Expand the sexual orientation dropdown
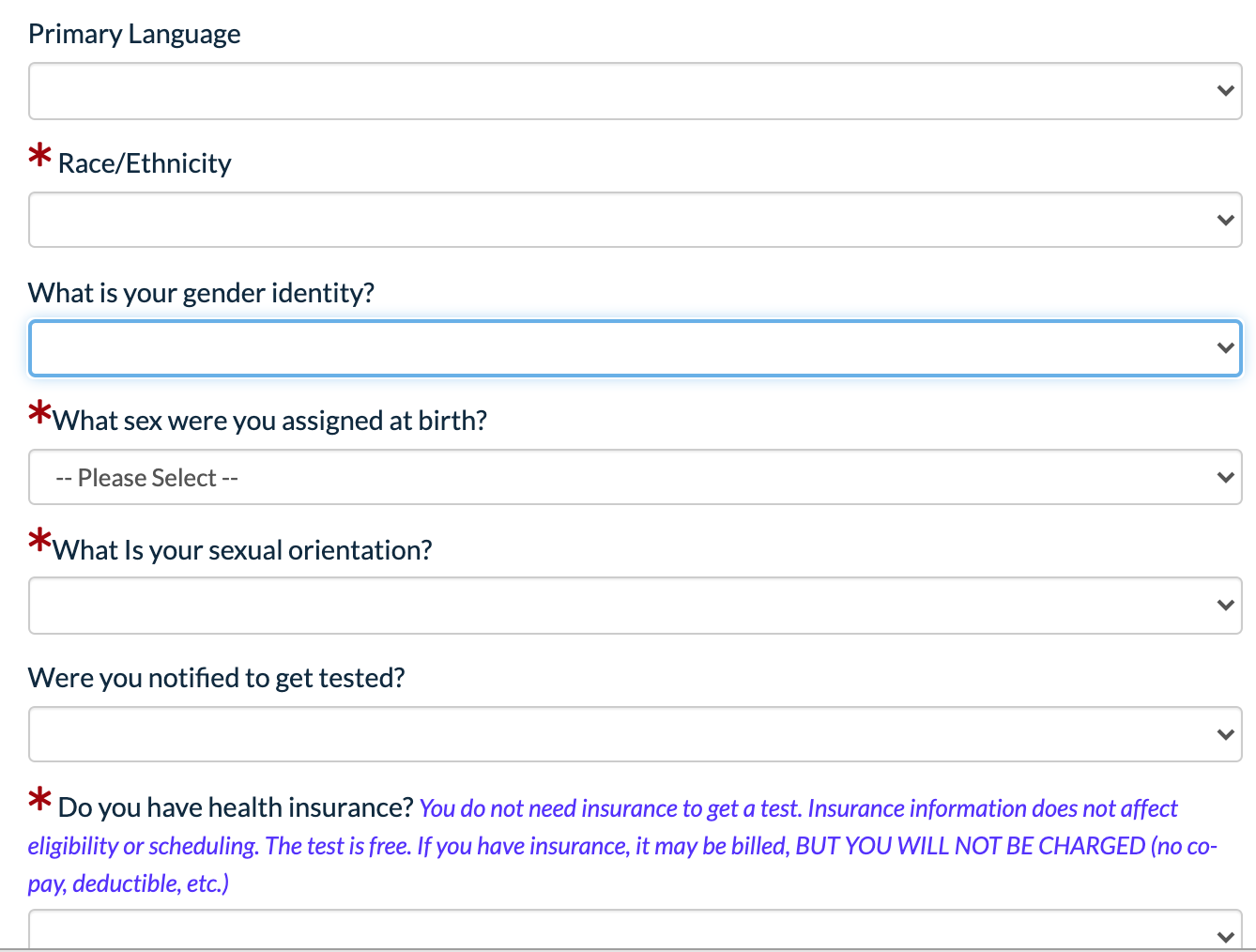This screenshot has width=1256, height=952. click(635, 606)
